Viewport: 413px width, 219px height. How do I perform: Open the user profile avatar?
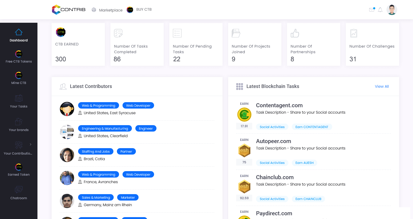392,10
